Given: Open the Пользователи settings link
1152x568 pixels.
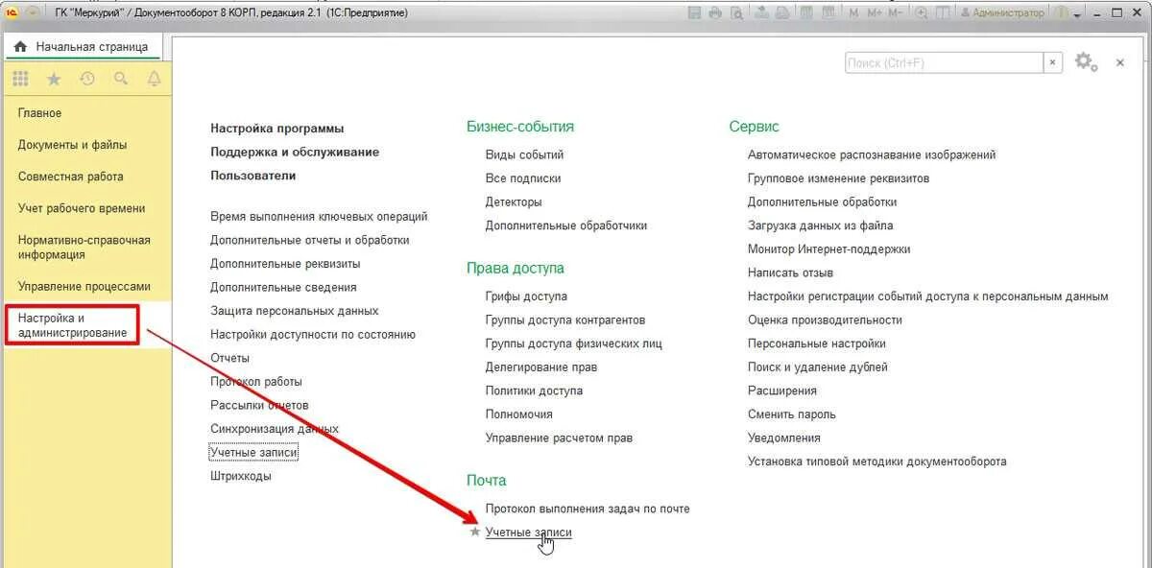Looking at the screenshot, I should (x=253, y=176).
